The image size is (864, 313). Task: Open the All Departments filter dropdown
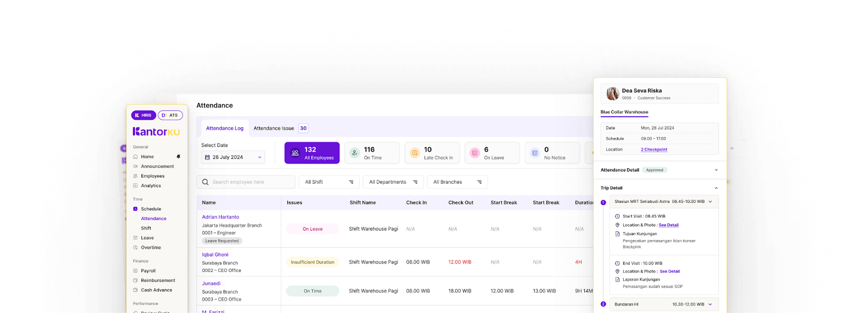pyautogui.click(x=393, y=182)
